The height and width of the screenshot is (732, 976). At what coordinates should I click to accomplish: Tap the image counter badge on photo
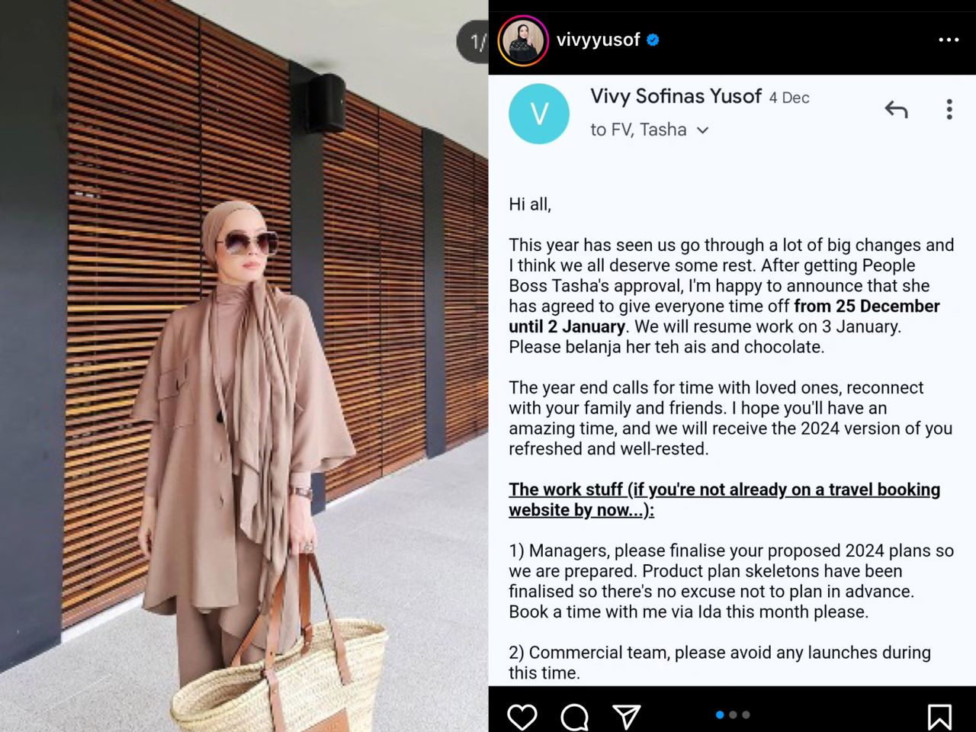pyautogui.click(x=473, y=41)
